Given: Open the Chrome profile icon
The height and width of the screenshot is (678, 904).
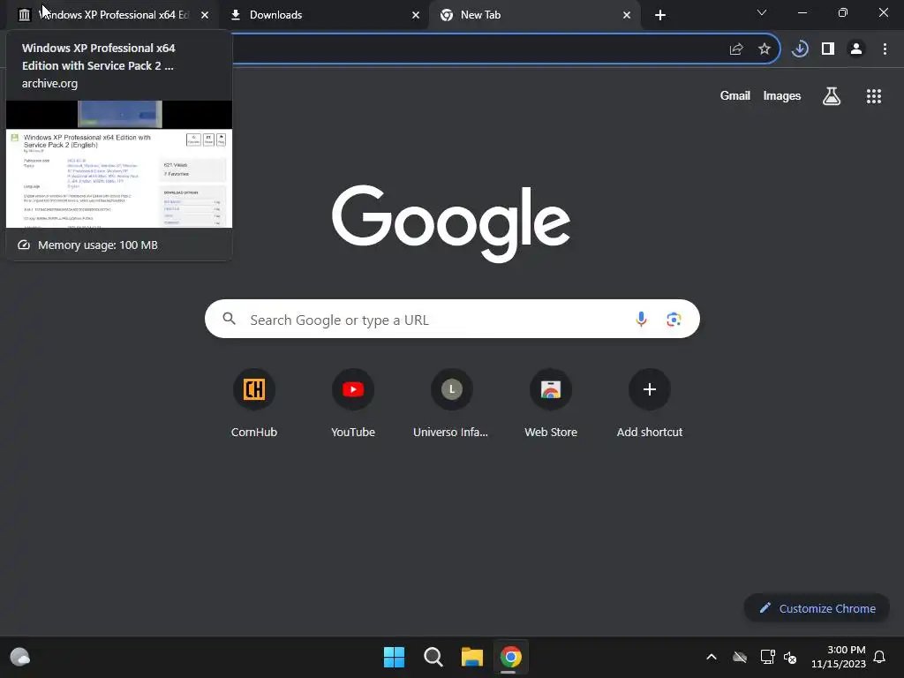Looking at the screenshot, I should (x=856, y=49).
